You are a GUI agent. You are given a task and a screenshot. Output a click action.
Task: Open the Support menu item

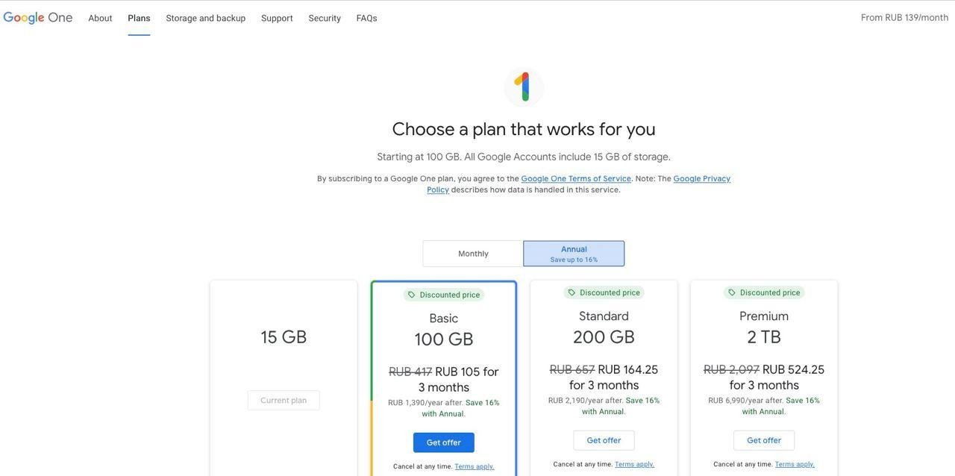tap(277, 18)
